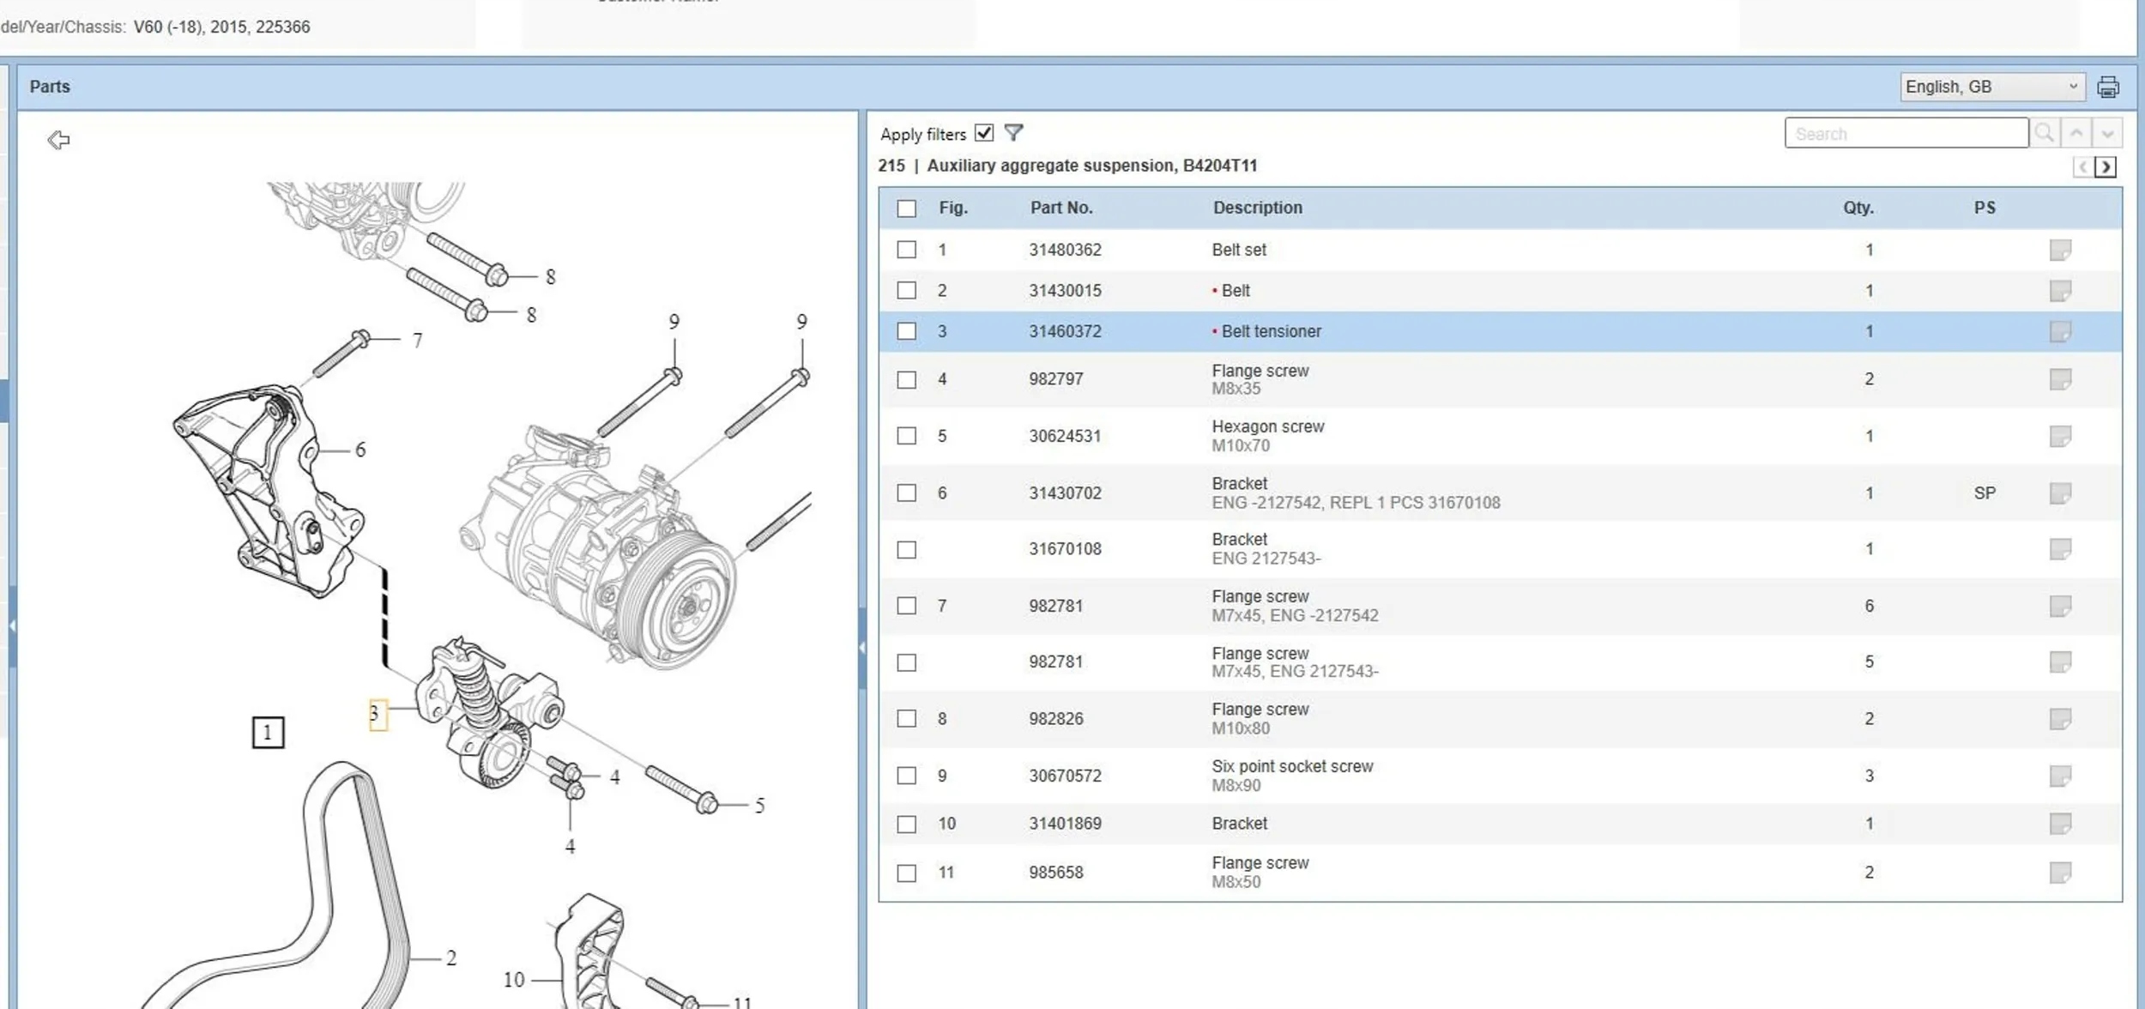Go to previous section arrow

(2082, 167)
